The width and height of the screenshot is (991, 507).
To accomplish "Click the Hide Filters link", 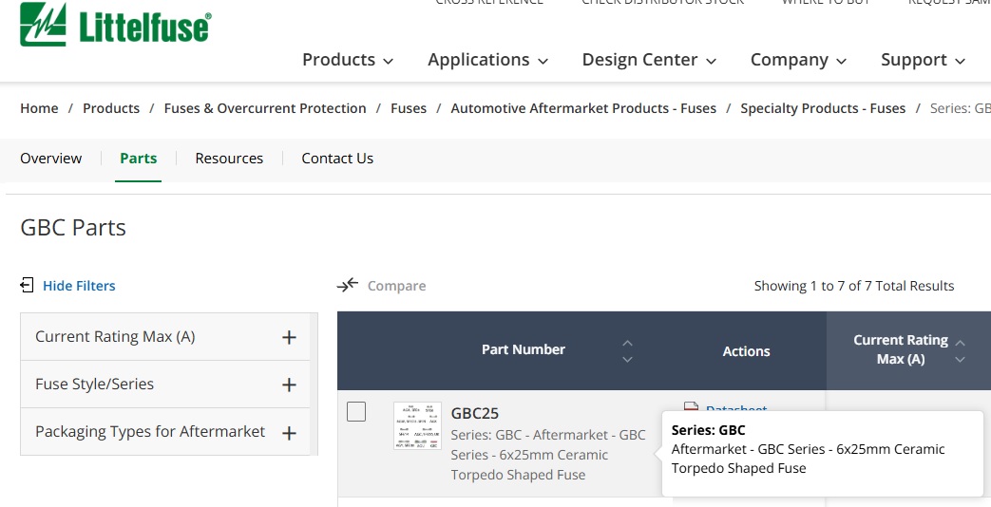I will tap(79, 286).
